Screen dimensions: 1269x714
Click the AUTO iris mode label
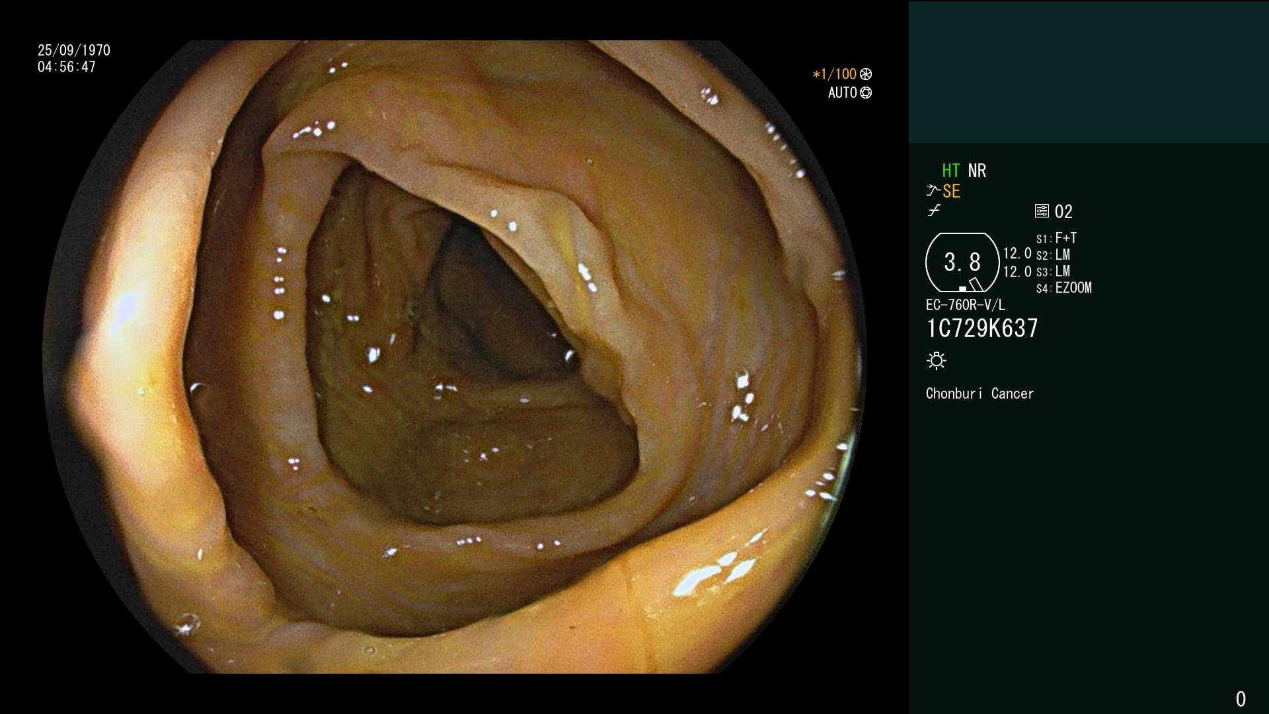(843, 93)
